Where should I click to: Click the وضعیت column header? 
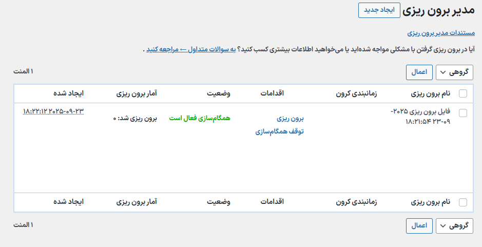[x=219, y=94]
